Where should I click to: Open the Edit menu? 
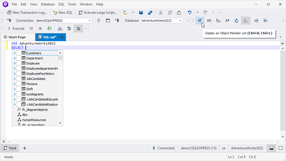(23, 4)
